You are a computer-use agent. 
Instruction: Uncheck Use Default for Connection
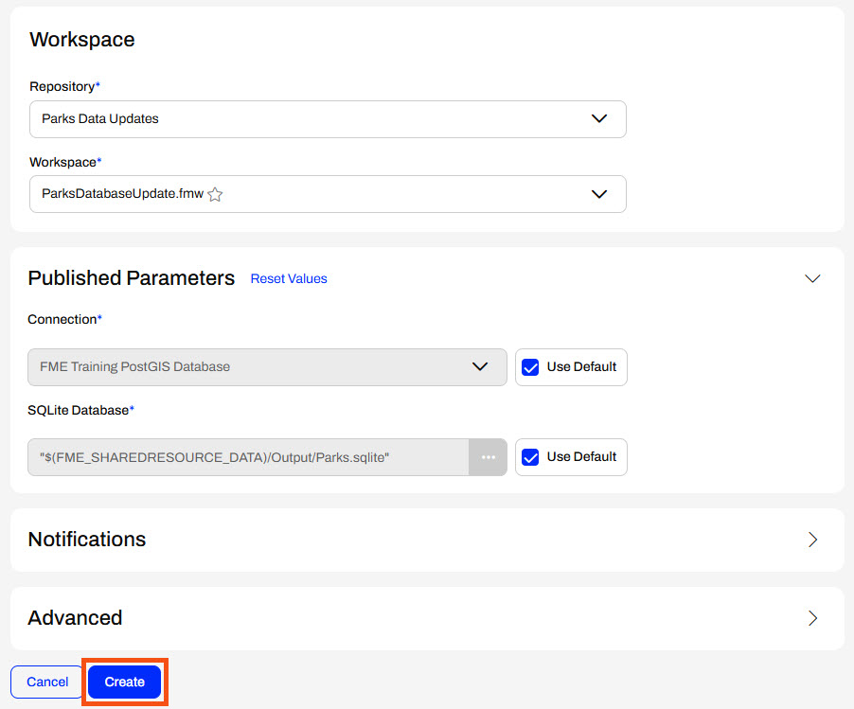[531, 367]
